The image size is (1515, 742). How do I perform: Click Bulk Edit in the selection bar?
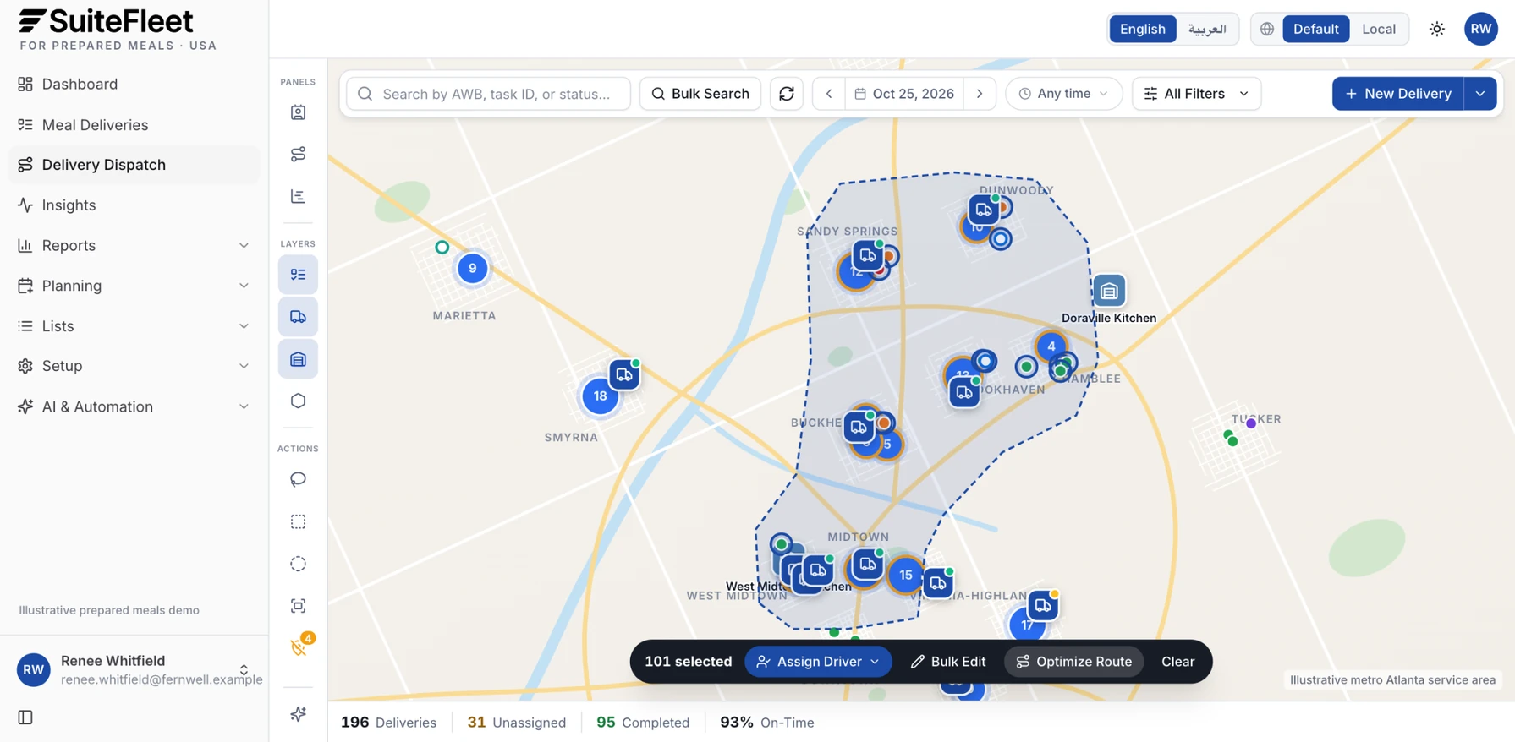(948, 662)
